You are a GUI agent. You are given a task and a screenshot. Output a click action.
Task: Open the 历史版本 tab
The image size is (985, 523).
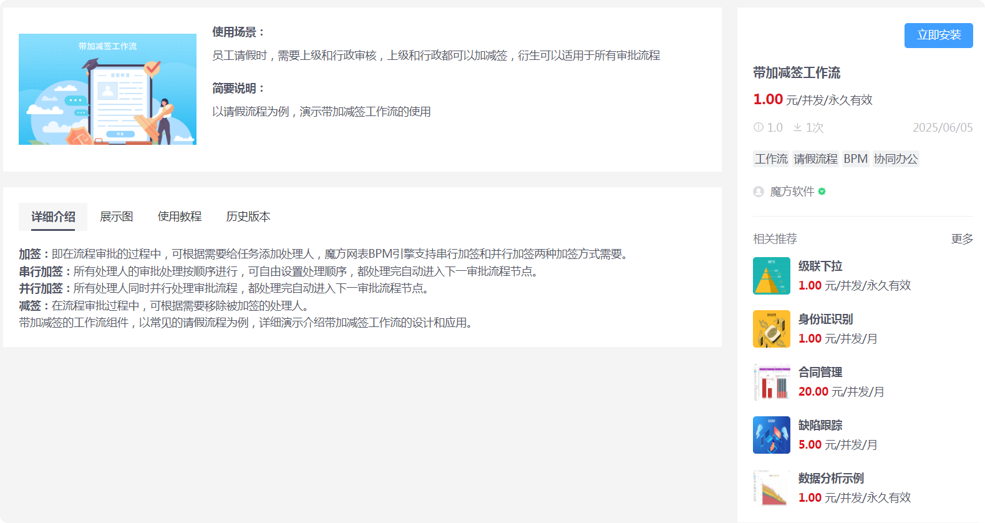[x=248, y=217]
